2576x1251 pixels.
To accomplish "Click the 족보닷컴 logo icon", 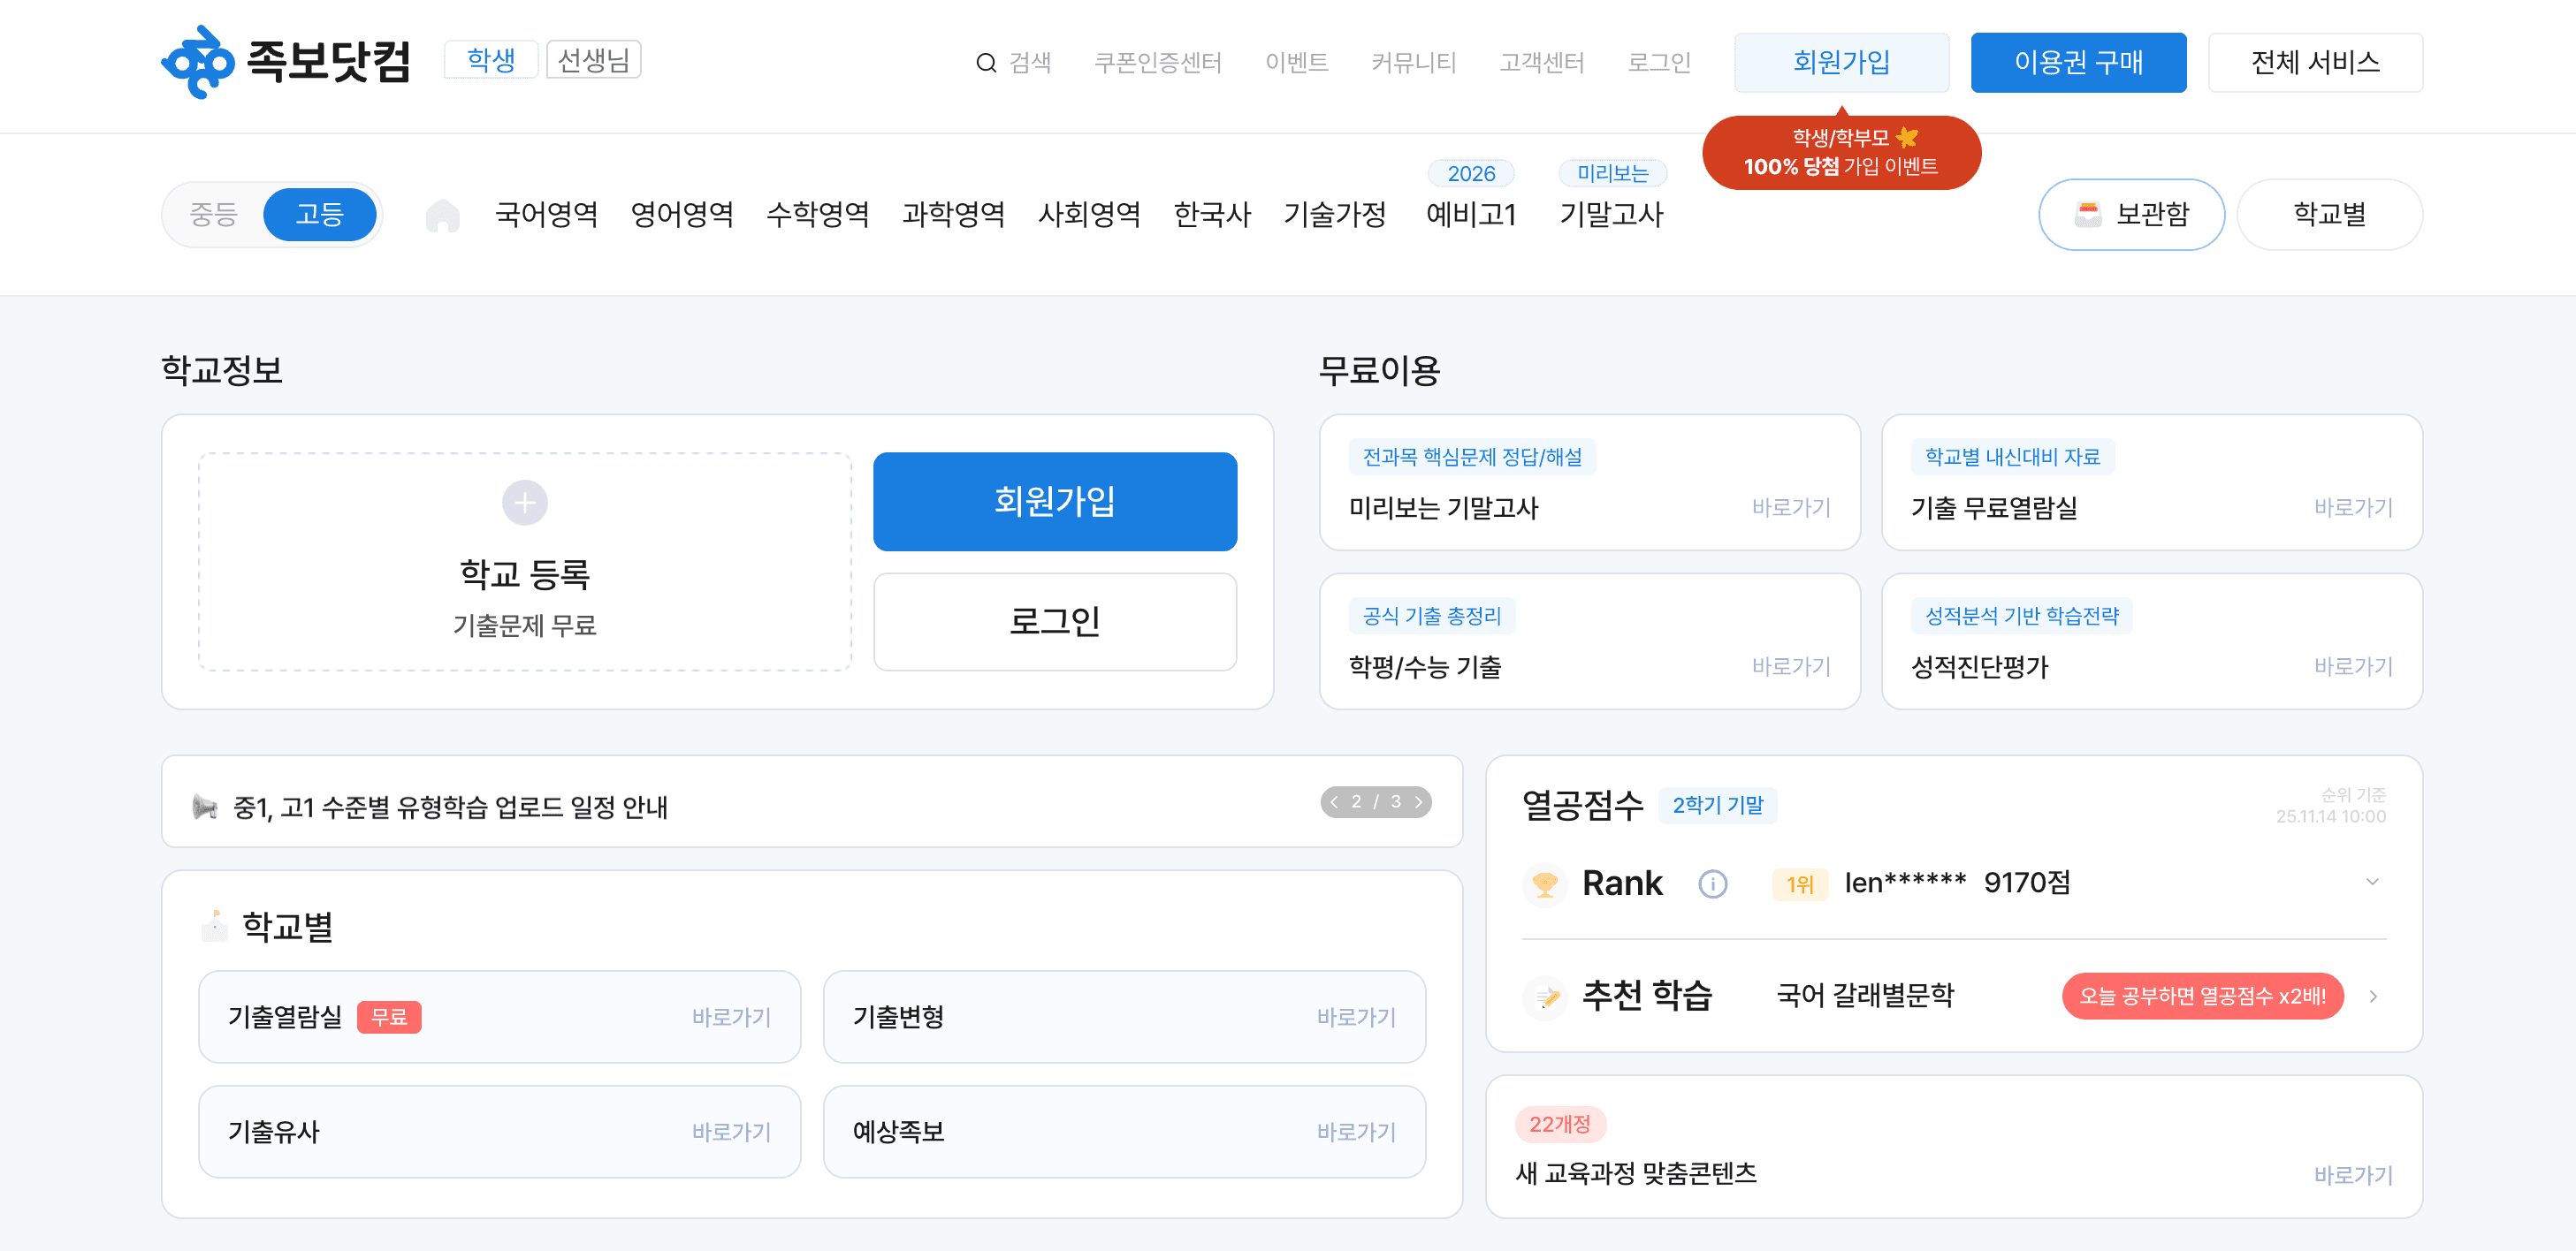I will tap(198, 62).
